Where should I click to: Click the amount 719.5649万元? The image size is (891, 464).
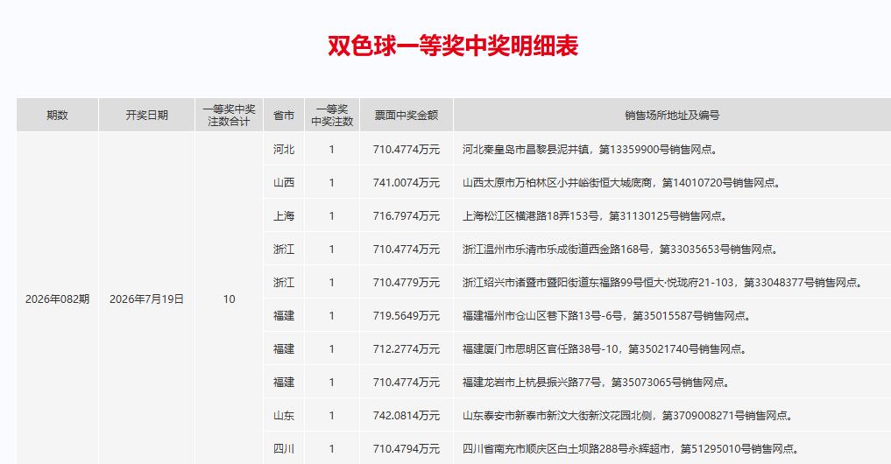pyautogui.click(x=407, y=316)
